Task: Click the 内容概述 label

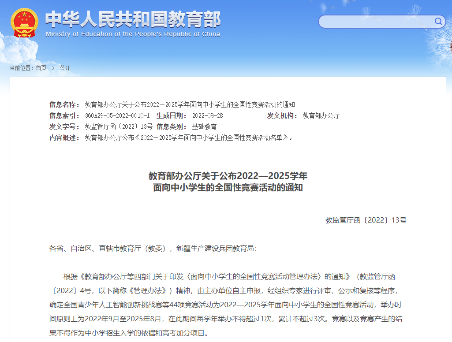Action: click(x=64, y=138)
